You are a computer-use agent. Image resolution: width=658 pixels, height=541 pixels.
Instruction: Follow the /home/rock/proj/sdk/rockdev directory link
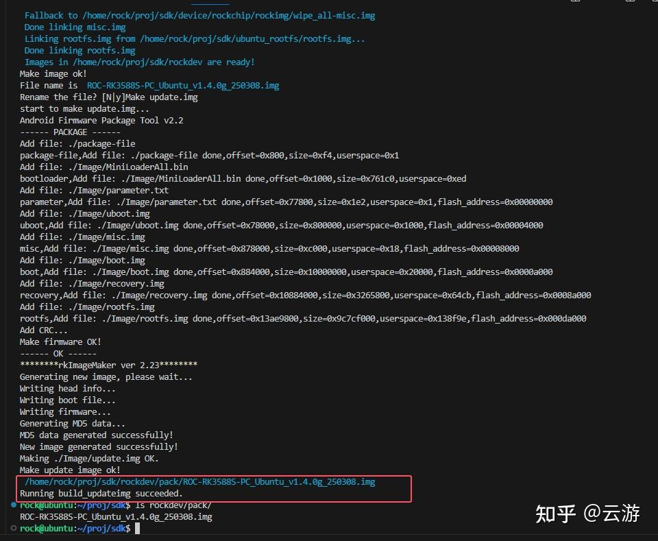tap(138, 62)
